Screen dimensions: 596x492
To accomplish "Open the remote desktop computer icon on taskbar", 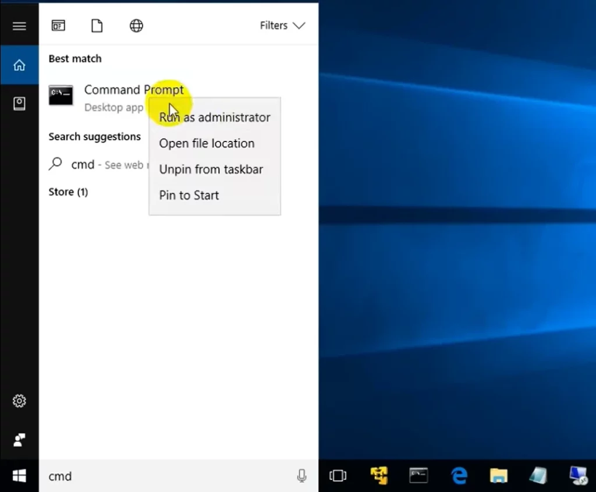I will point(578,476).
